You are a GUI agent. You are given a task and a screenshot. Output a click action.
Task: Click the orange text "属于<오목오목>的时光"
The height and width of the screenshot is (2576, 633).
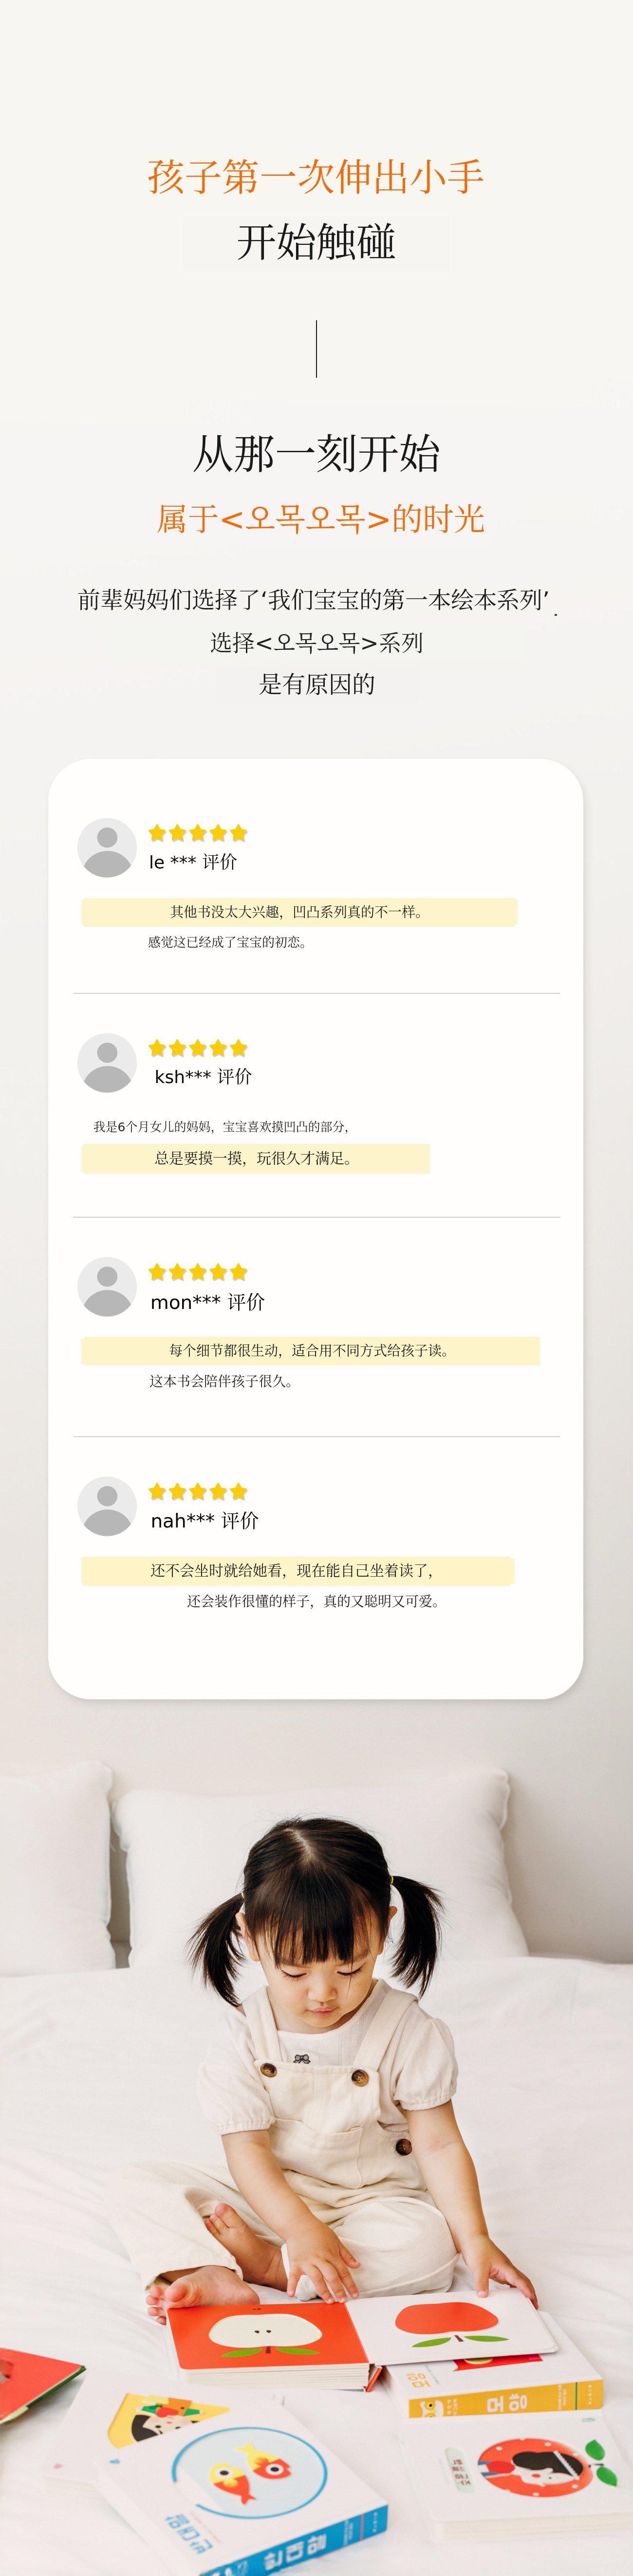320,519
